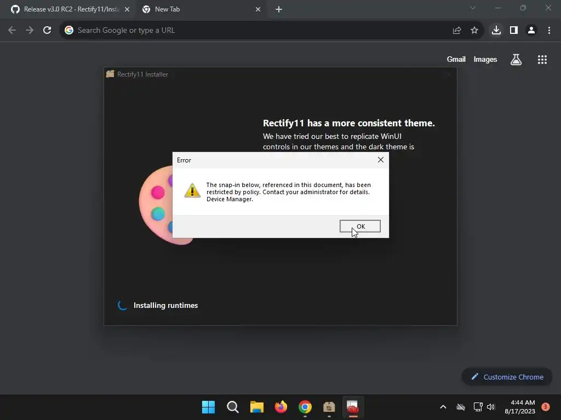
Task: Open clock and calendar at 4:44 AM
Action: (520, 407)
